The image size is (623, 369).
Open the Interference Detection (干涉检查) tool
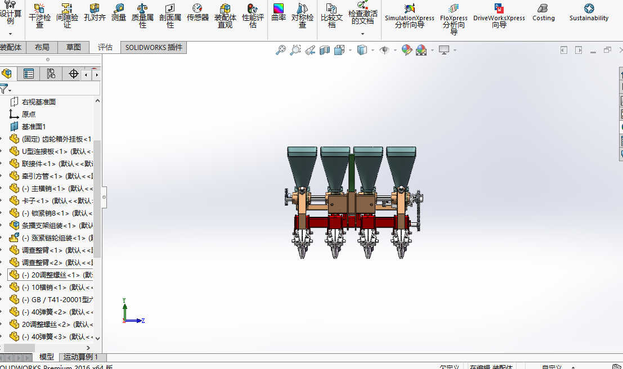[x=39, y=16]
